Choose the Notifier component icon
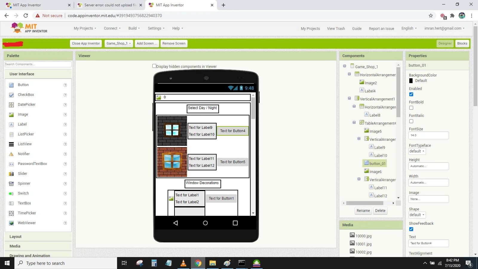 tap(11, 154)
